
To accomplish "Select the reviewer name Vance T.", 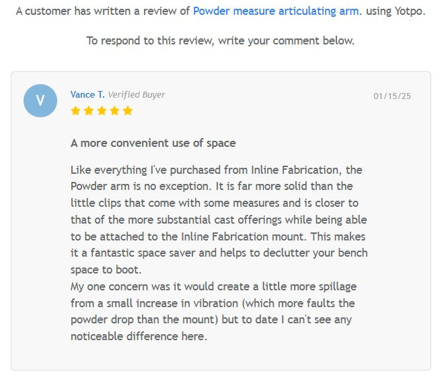I will 87,95.
